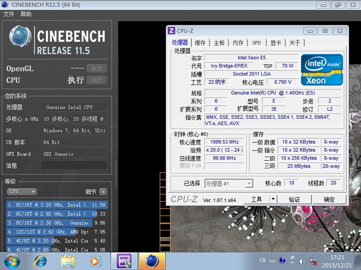Close the CPU-Z window
The height and width of the screenshot is (270, 361).
[x=340, y=31]
